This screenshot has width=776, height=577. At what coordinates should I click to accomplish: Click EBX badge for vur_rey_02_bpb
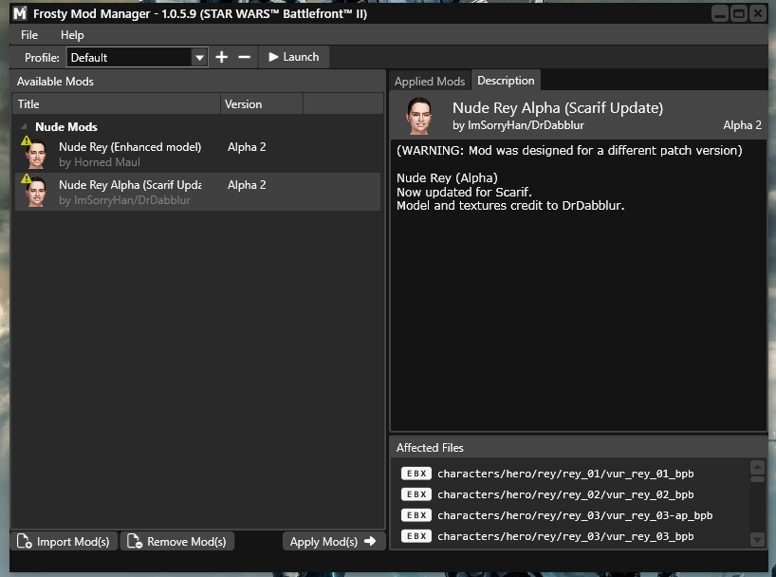click(416, 494)
